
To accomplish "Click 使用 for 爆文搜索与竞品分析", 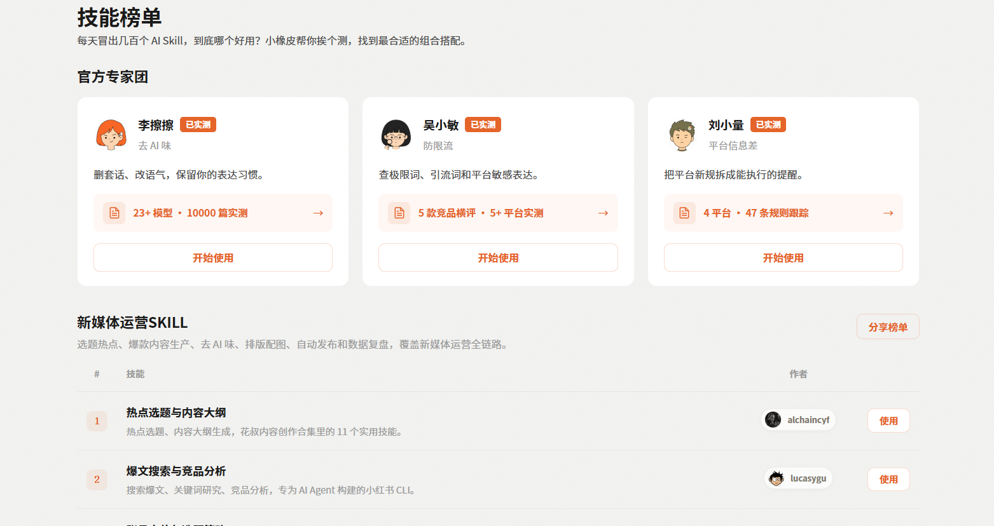I will [x=889, y=479].
